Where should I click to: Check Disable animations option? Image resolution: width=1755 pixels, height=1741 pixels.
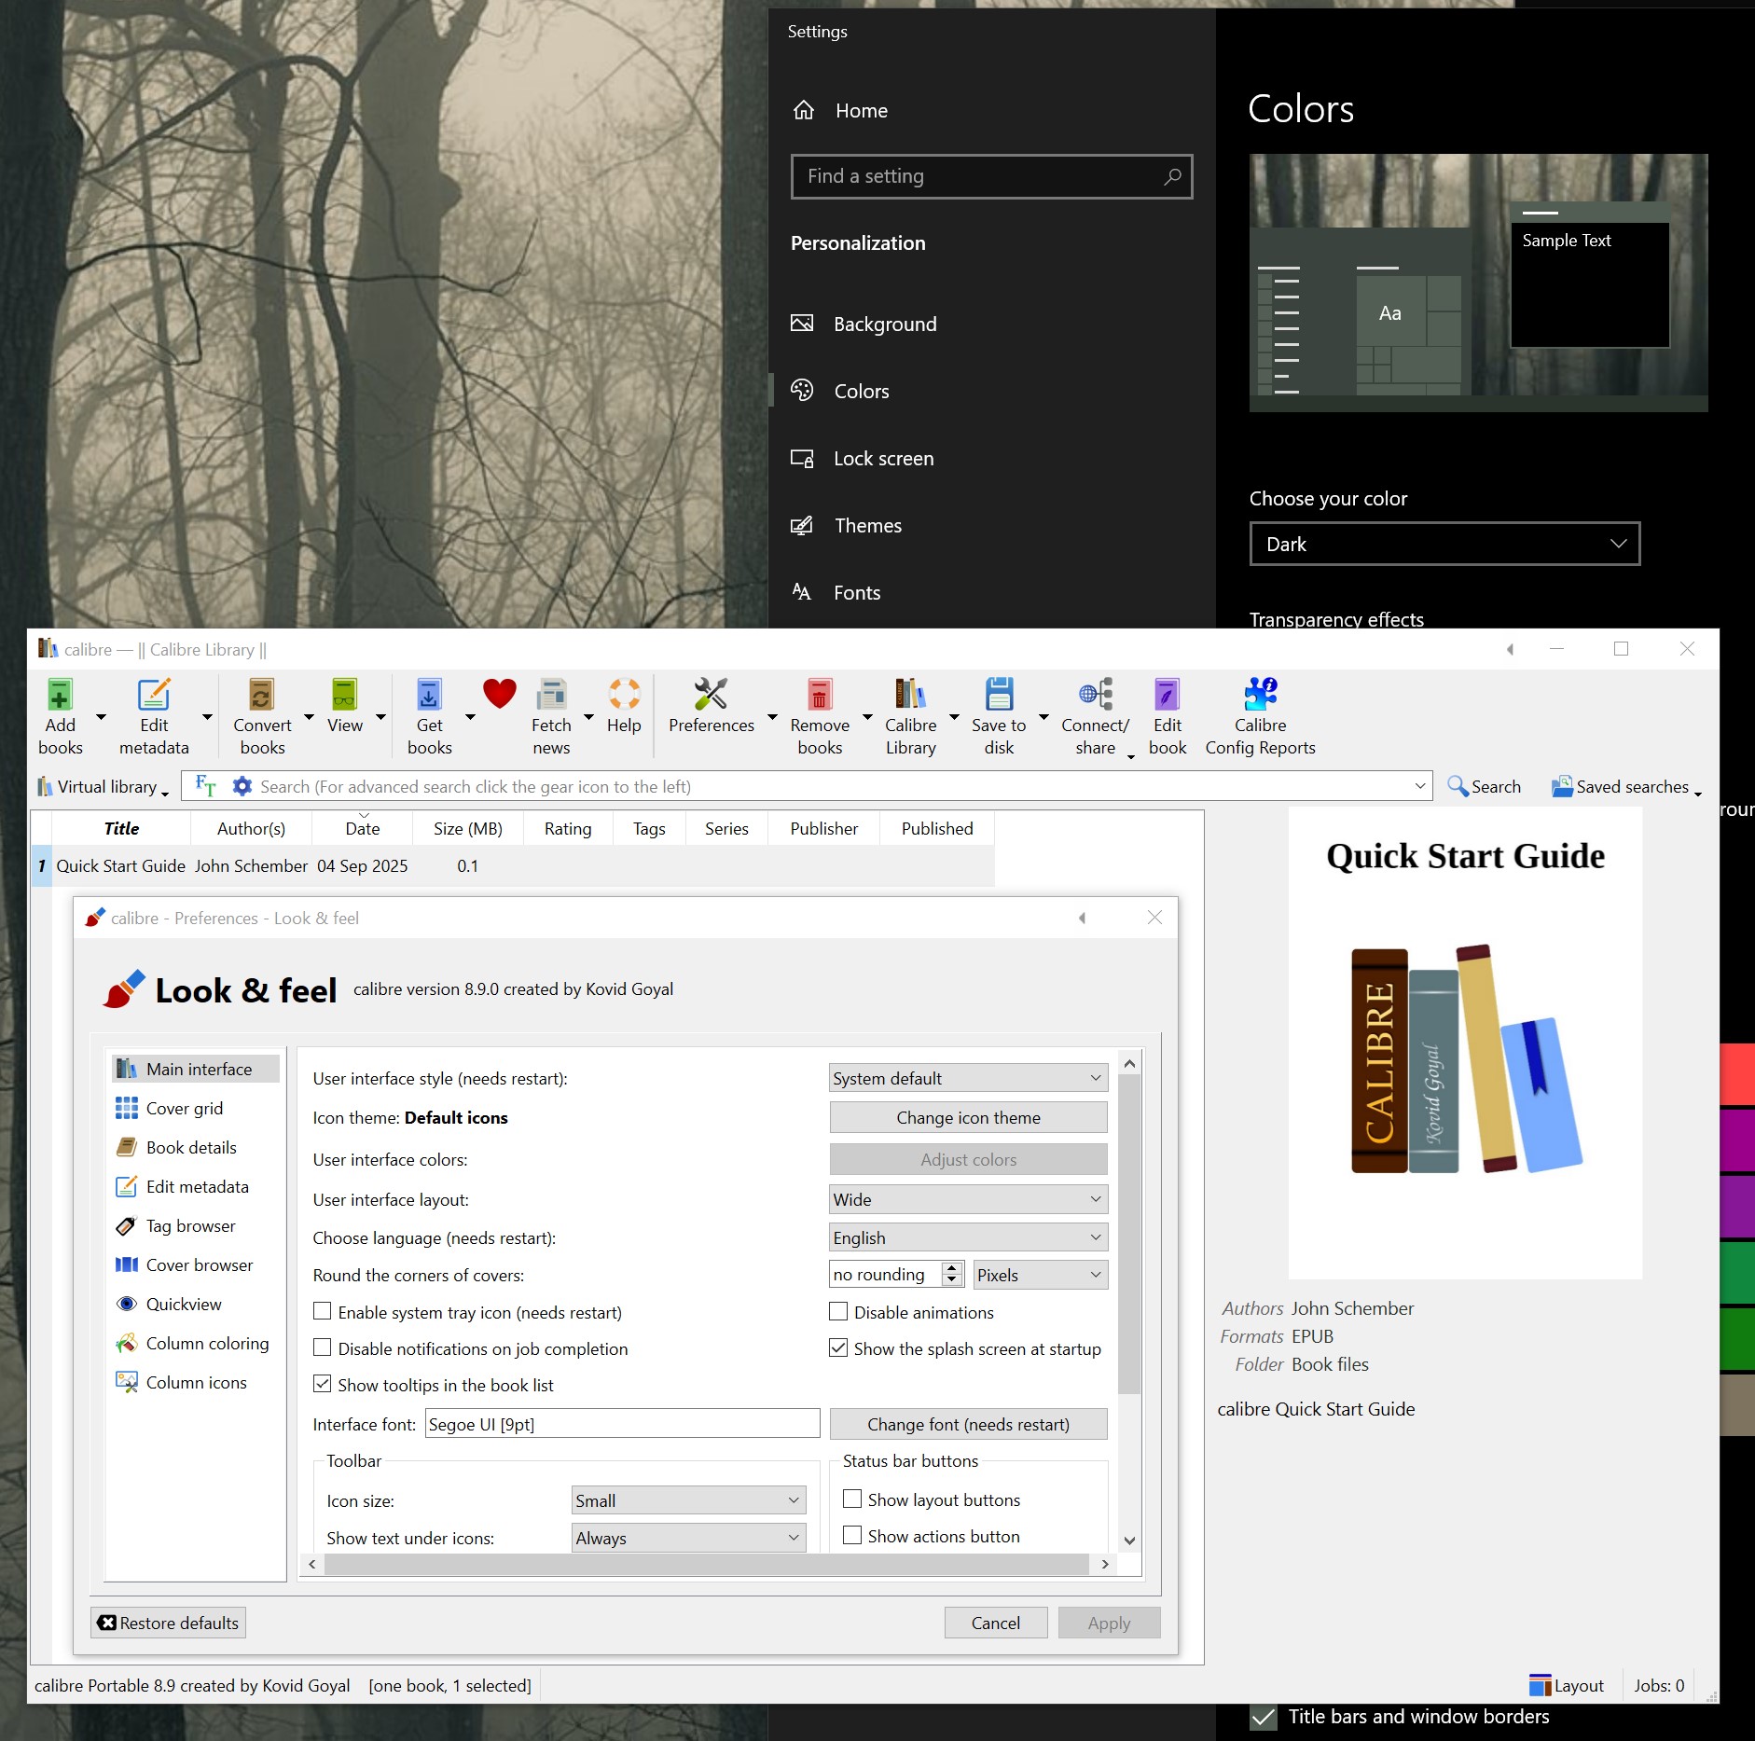(838, 1311)
